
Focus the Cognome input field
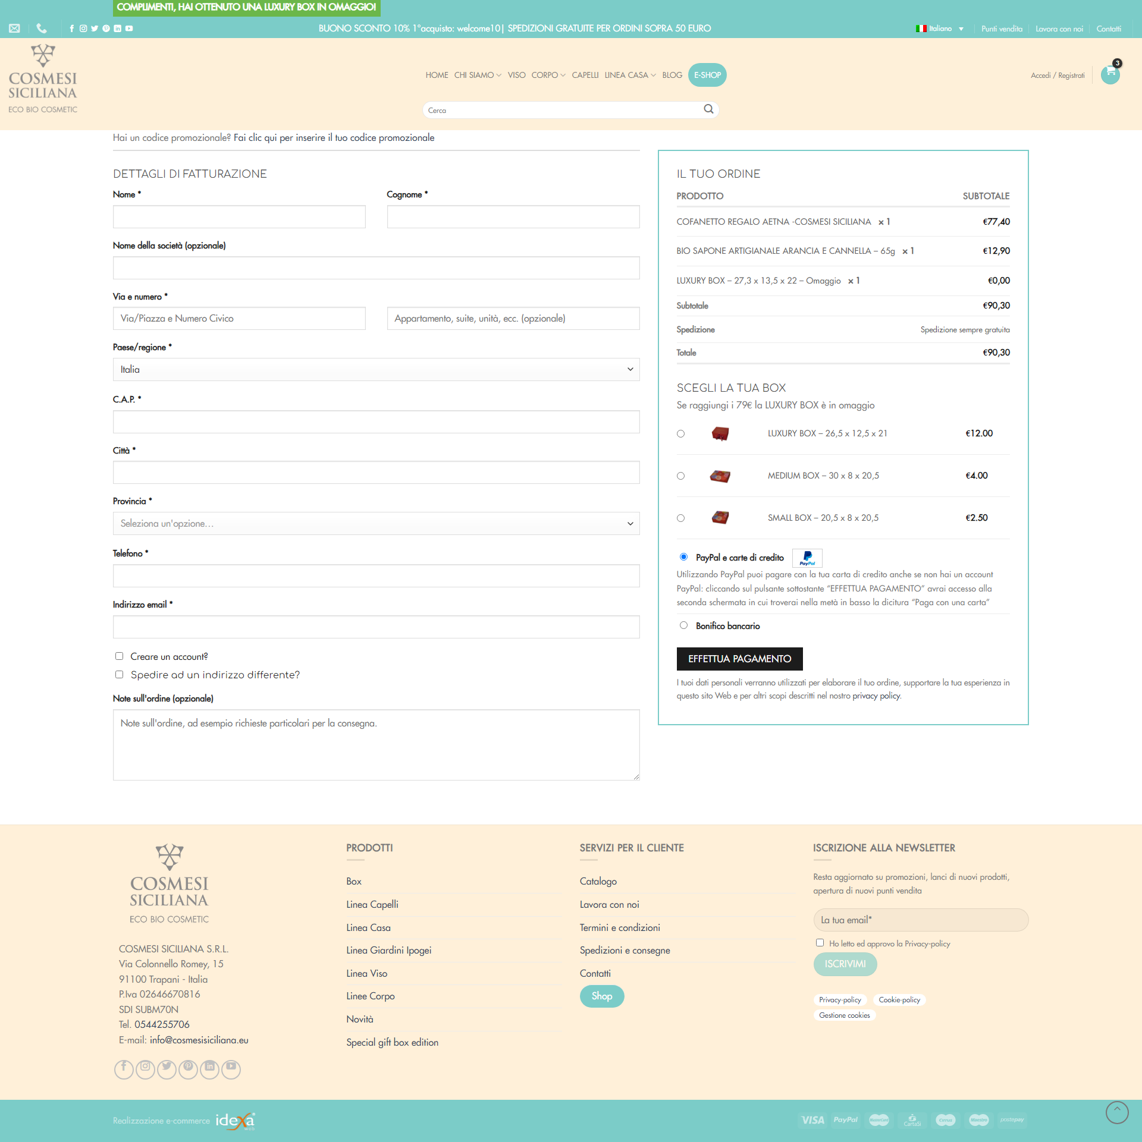point(513,216)
